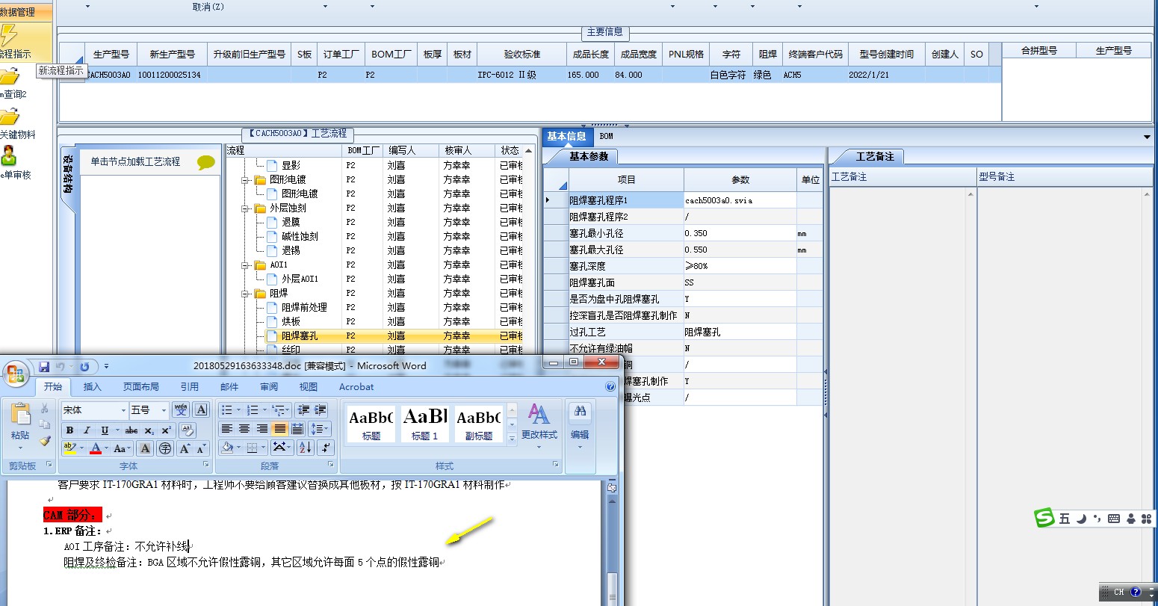Center the paragraph in Word
This screenshot has width=1158, height=606.
point(244,428)
